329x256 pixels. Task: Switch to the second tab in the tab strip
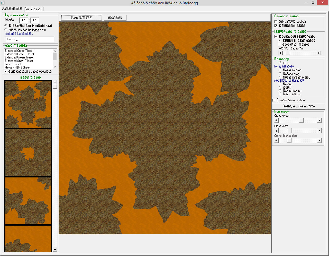pos(34,9)
